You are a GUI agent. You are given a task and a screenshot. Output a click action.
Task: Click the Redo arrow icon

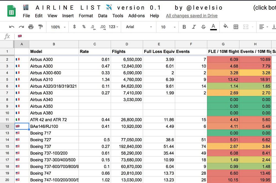point(21,27)
